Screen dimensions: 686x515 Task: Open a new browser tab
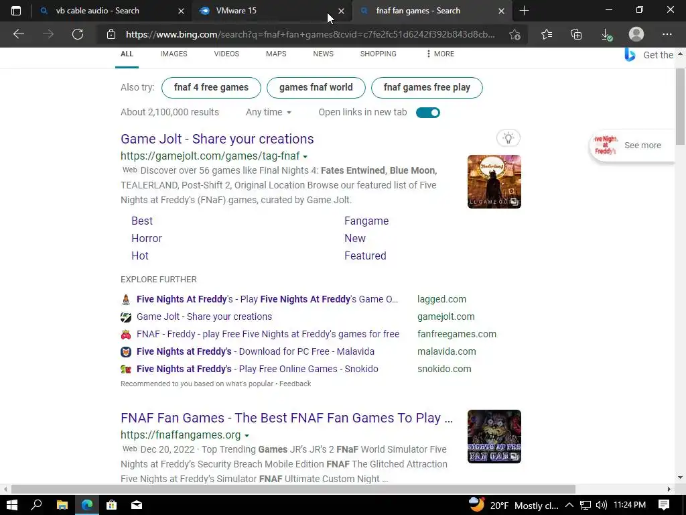tap(524, 11)
